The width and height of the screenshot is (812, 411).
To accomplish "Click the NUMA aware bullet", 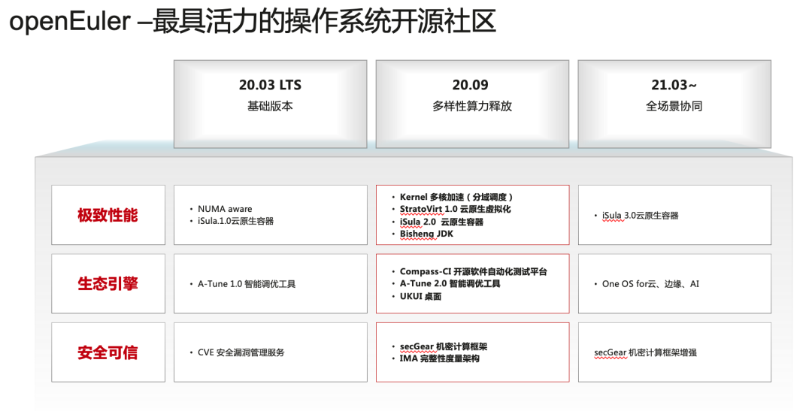I will tap(225, 209).
